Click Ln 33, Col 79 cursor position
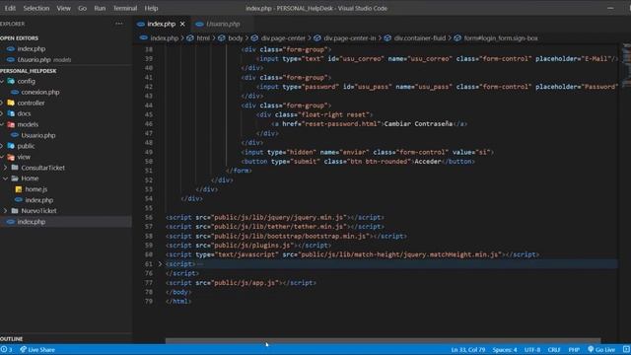 point(467,350)
